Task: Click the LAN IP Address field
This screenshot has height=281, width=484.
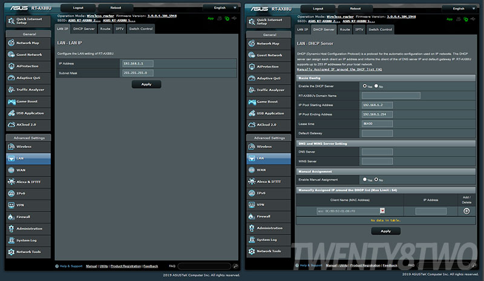Action: click(x=138, y=63)
